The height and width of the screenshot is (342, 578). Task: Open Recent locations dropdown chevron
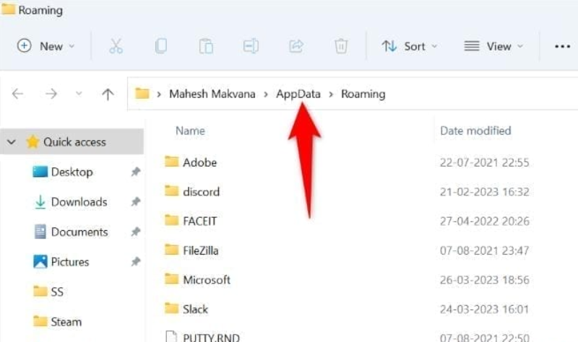79,94
